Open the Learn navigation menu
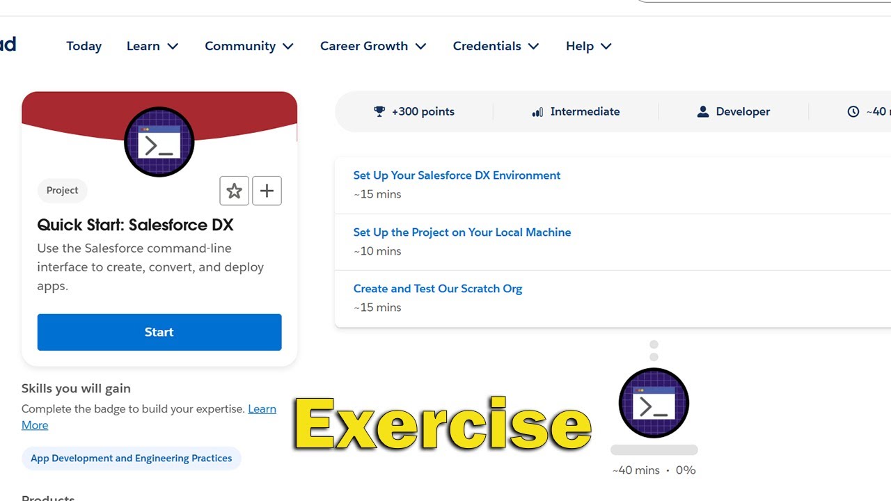Image resolution: width=891 pixels, height=501 pixels. (153, 46)
